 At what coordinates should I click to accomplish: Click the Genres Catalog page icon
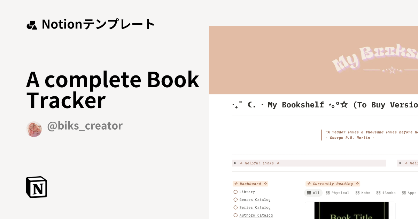pyautogui.click(x=235, y=200)
